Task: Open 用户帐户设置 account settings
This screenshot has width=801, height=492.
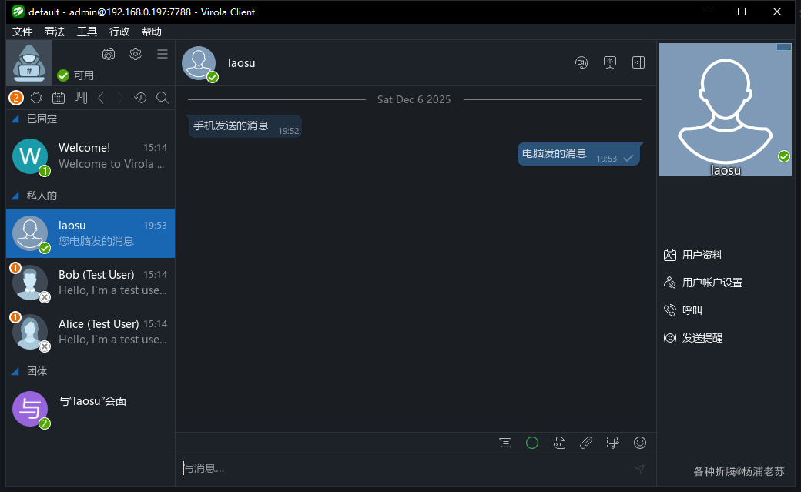Action: [712, 283]
